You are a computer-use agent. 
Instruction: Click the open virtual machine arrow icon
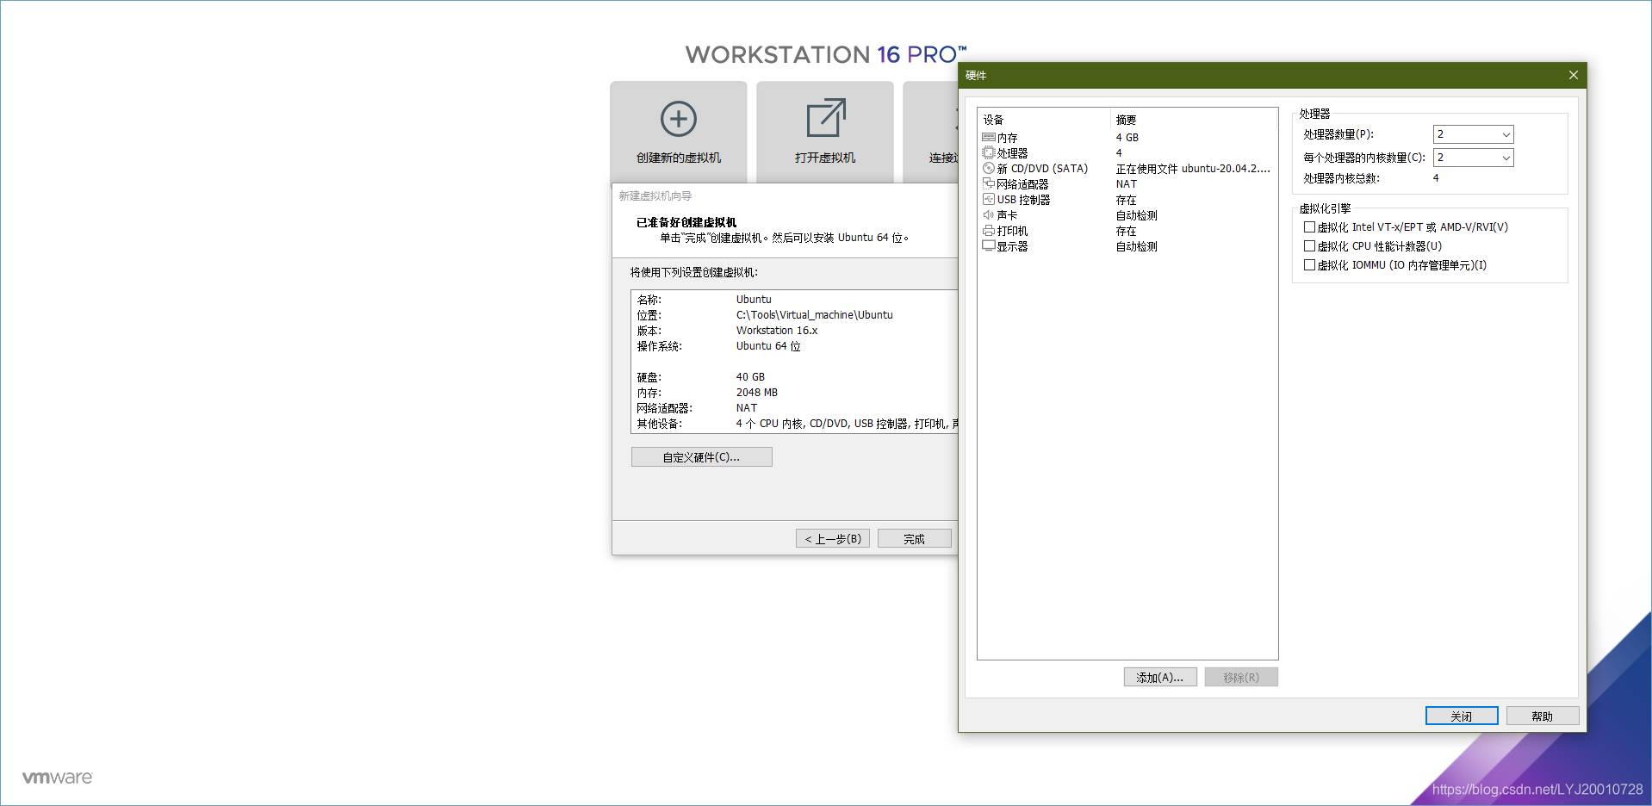click(x=825, y=118)
